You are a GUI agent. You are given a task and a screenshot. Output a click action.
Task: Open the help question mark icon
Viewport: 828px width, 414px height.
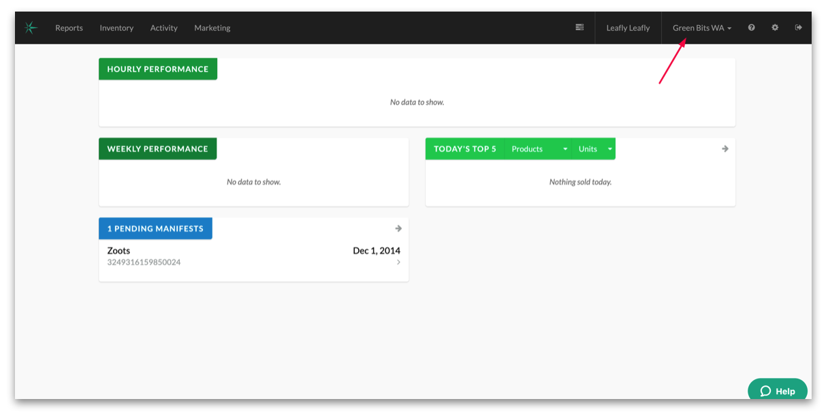[752, 28]
